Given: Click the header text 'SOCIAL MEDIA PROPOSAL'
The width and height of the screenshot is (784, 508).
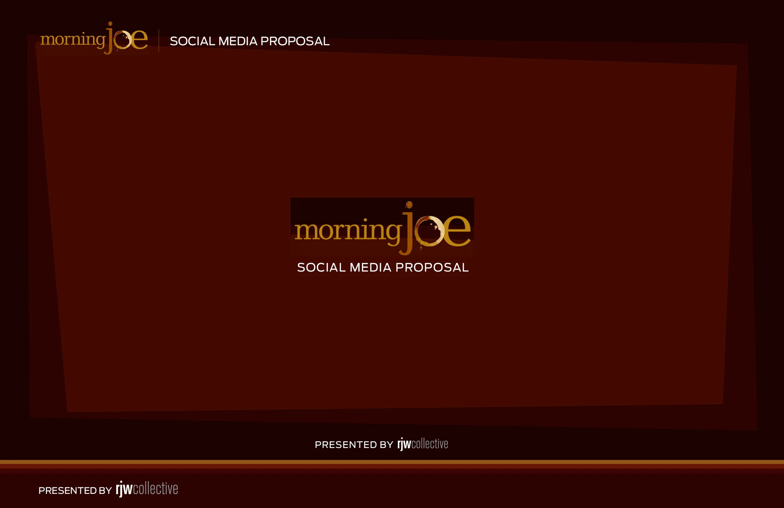Looking at the screenshot, I should (x=249, y=41).
